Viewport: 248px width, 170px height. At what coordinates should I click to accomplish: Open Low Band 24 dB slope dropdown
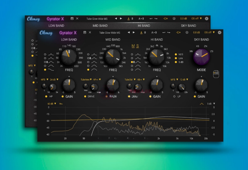(54, 80)
